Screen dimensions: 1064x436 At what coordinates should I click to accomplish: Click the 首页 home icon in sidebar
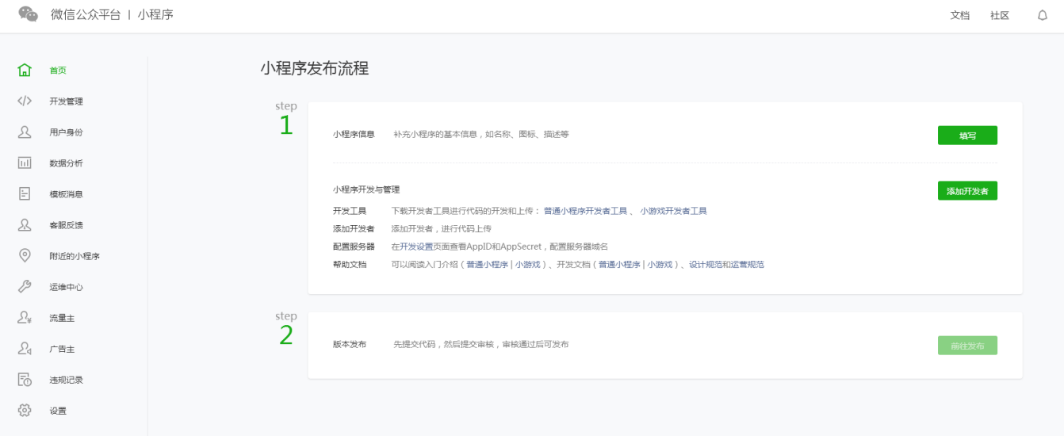coord(25,70)
